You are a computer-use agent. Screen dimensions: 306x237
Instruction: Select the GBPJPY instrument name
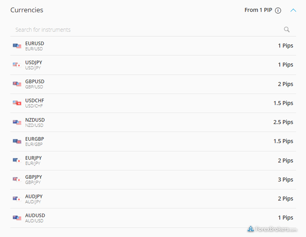click(x=33, y=177)
